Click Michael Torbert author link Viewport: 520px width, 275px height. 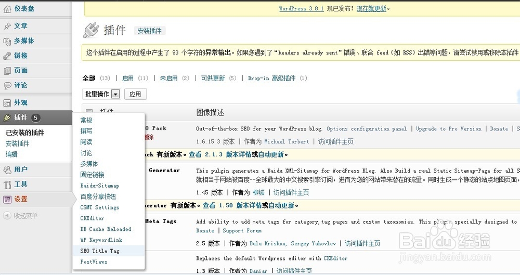click(287, 141)
